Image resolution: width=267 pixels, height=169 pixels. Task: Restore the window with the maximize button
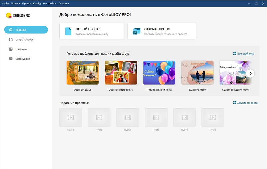point(256,4)
